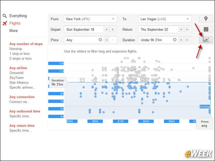Click the Price any slider handle

(x=205, y=124)
